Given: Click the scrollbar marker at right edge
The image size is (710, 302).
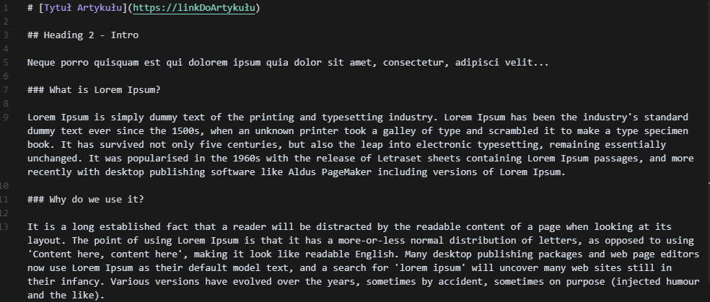Looking at the screenshot, I should 709,182.
